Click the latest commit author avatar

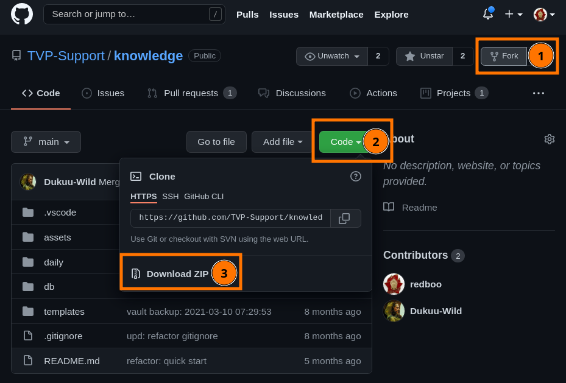(28, 181)
